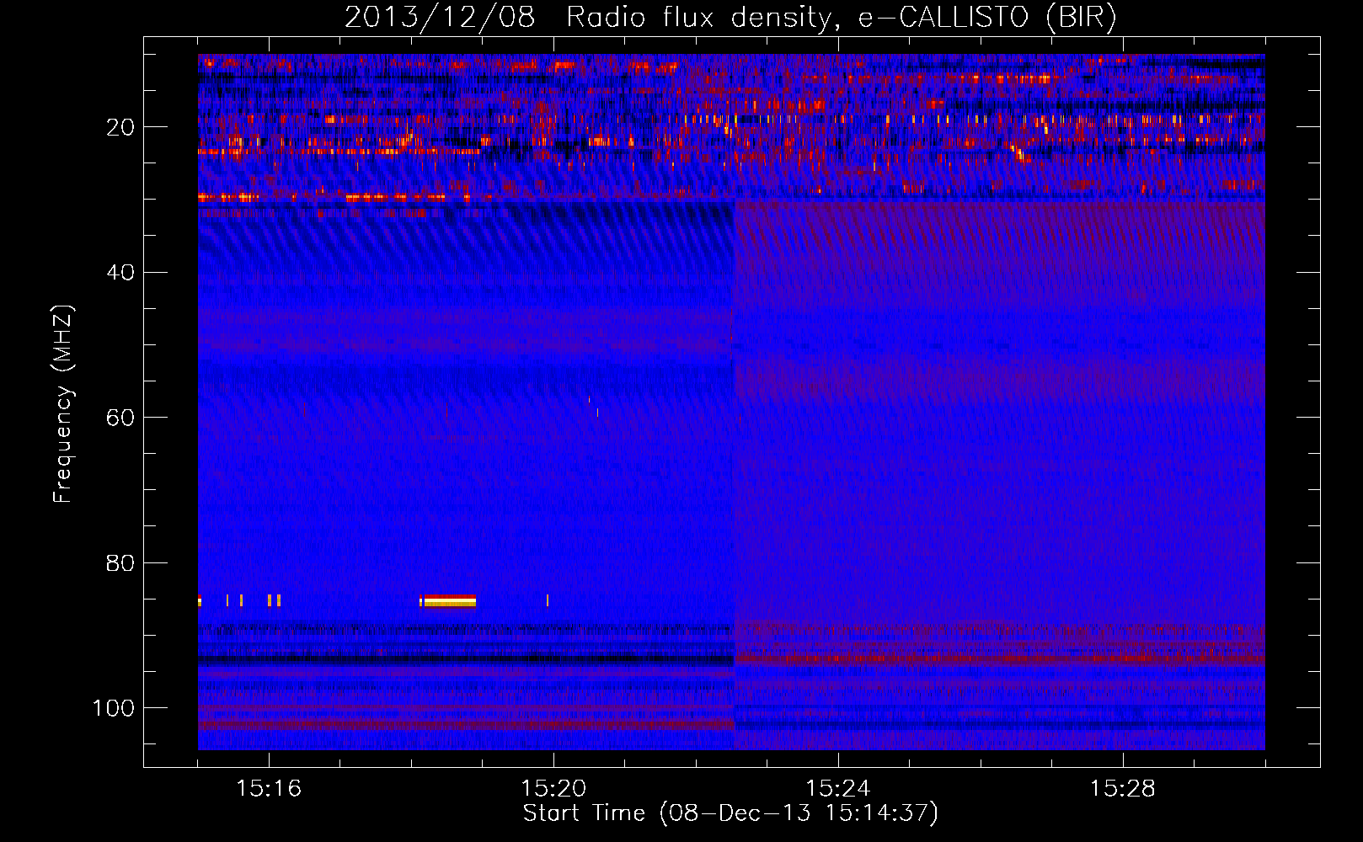
Task: Click the long bright yellow-red burst near 85 MHz
Action: (x=448, y=600)
